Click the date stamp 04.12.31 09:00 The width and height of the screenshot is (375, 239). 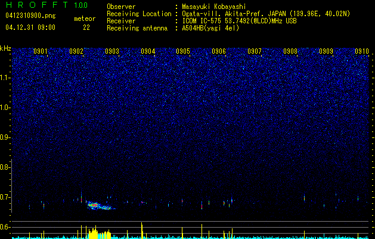pos(30,27)
